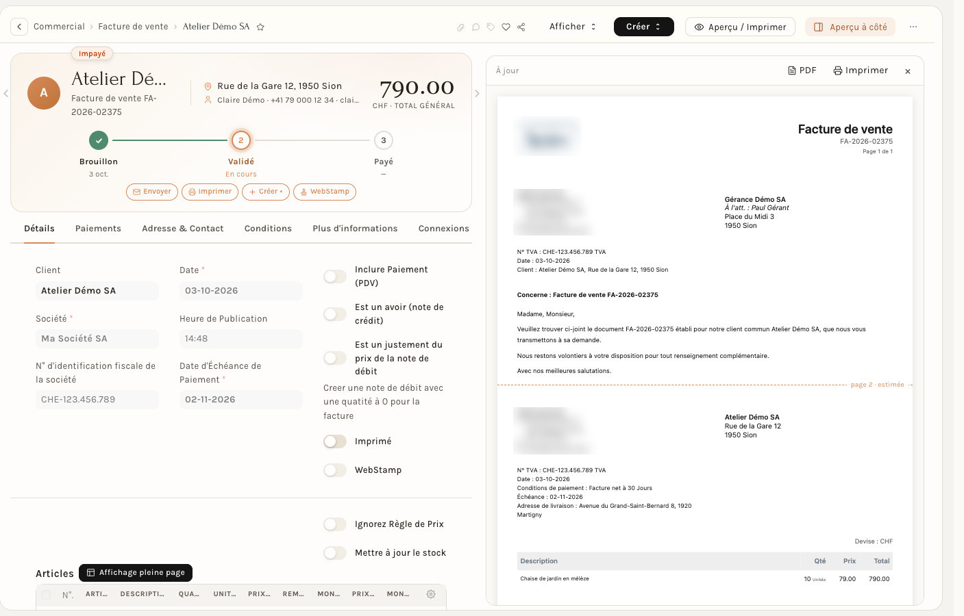Toggle Est un avoir (note de crédit)
The height and width of the screenshot is (616, 964).
pyautogui.click(x=335, y=314)
